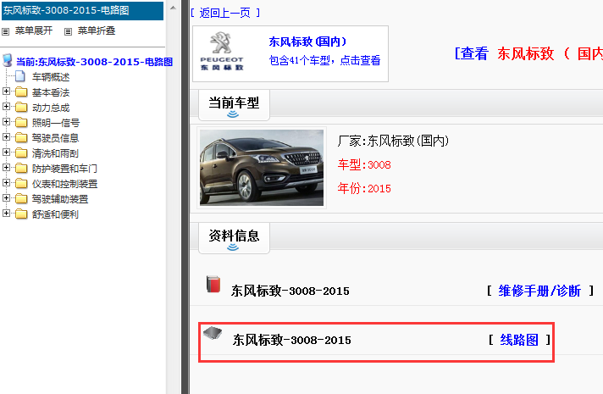The height and width of the screenshot is (394, 603).
Task: Select the 驾驶辅助装置 tree label
Action: click(x=60, y=199)
